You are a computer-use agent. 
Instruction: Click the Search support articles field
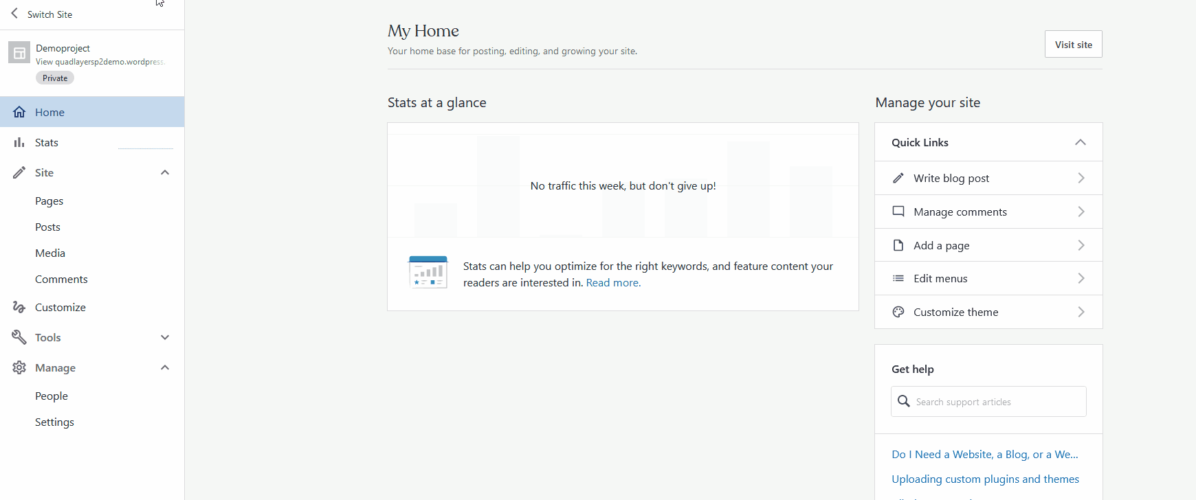pyautogui.click(x=988, y=401)
